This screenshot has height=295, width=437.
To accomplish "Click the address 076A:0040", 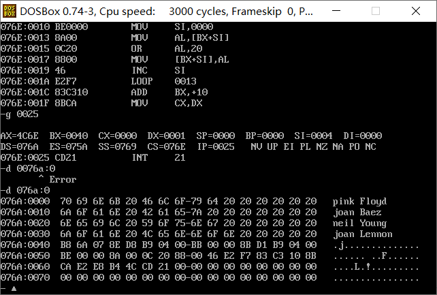I will [25, 245].
